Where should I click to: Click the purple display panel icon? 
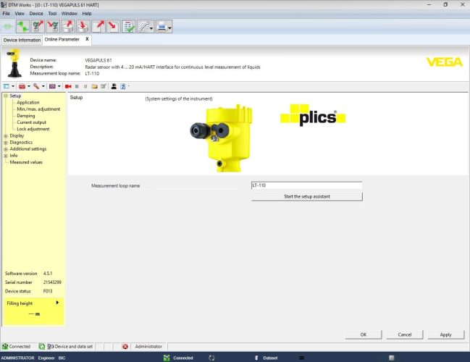click(52, 86)
